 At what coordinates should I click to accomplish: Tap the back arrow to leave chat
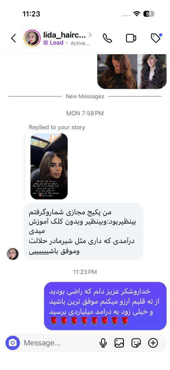click(x=14, y=38)
